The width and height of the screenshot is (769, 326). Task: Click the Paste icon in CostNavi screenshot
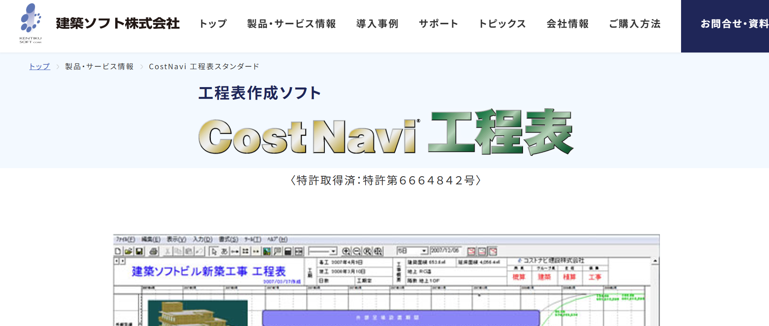[188, 251]
